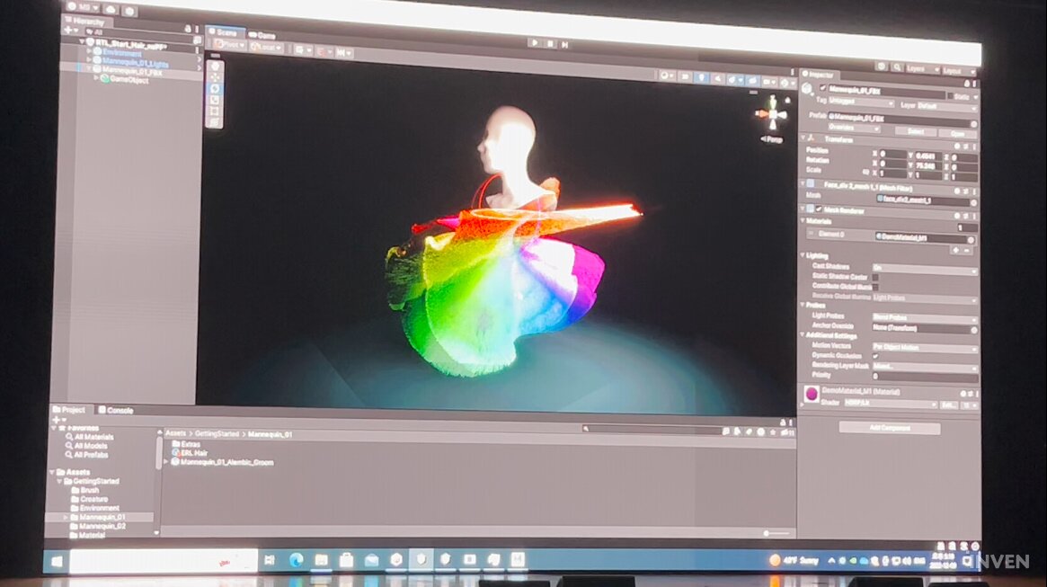This screenshot has width=1047, height=587.
Task: Click the DemoMaterial magenta sphere preview
Action: click(x=811, y=393)
